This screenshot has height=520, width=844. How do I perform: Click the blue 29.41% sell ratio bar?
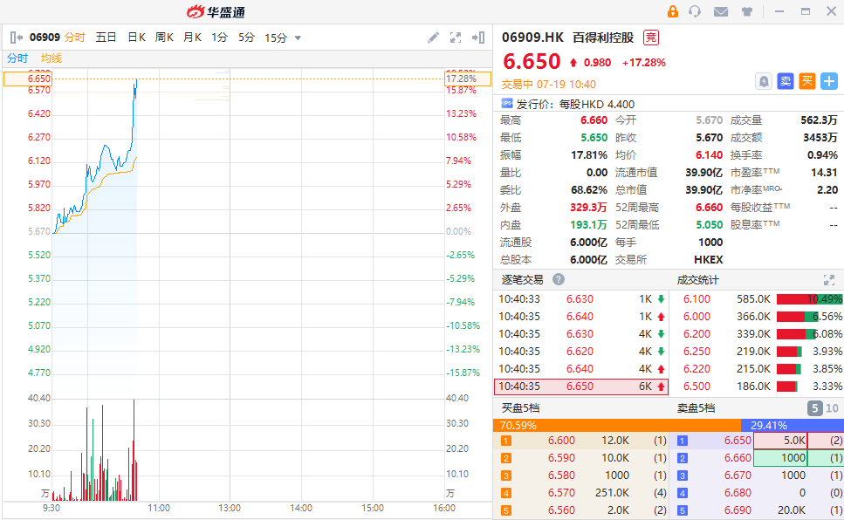(x=793, y=425)
